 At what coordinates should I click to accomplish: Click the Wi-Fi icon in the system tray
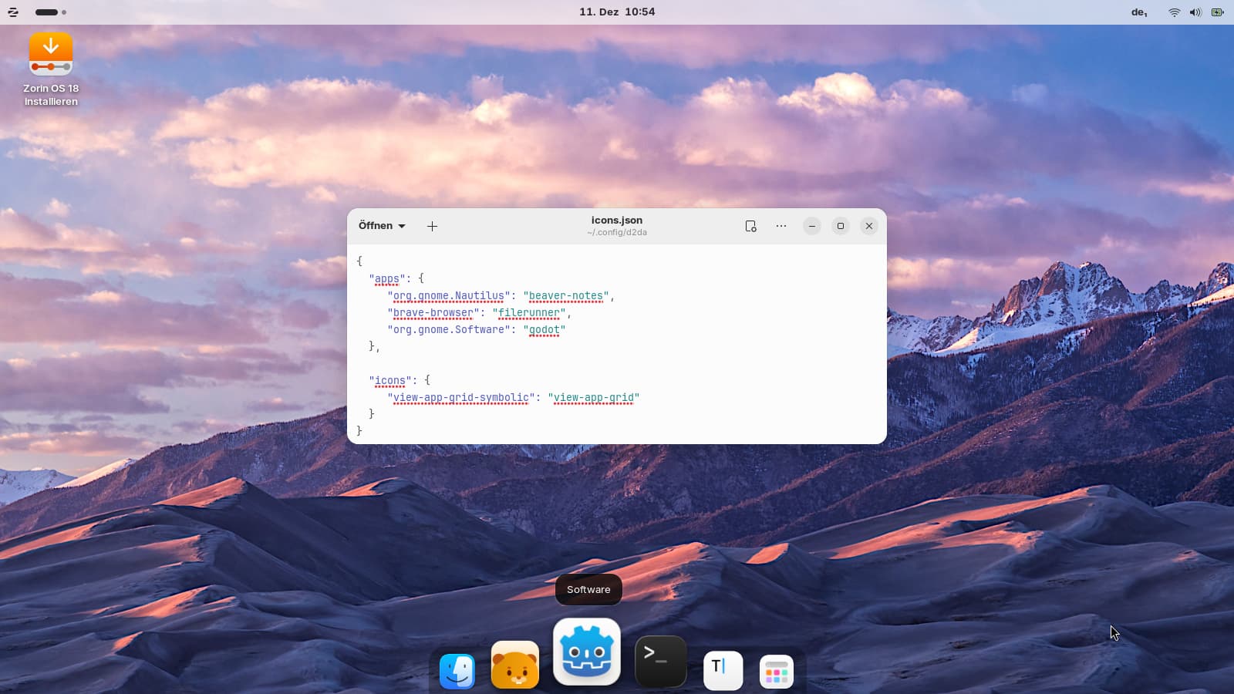[1174, 12]
